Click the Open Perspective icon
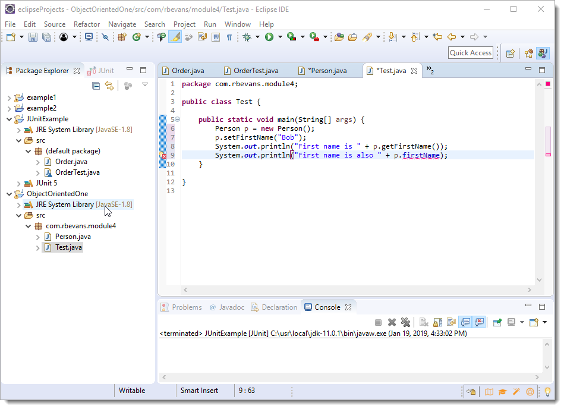This screenshot has width=564, height=409. click(510, 54)
